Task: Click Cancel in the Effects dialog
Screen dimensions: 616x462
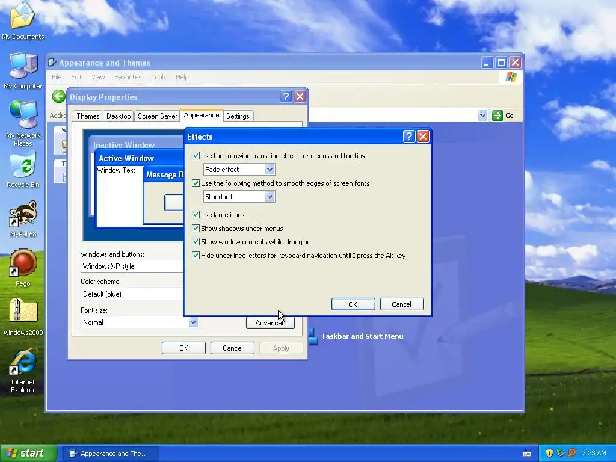Action: pyautogui.click(x=401, y=304)
